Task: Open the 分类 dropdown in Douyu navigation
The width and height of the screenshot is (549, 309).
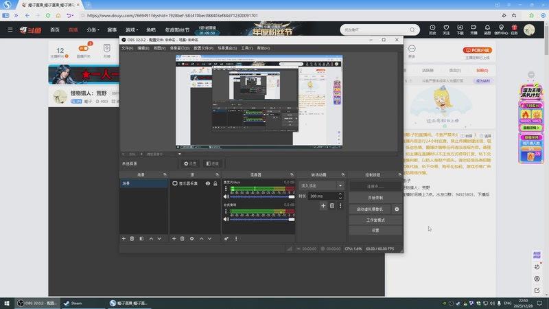Action: pyautogui.click(x=92, y=30)
